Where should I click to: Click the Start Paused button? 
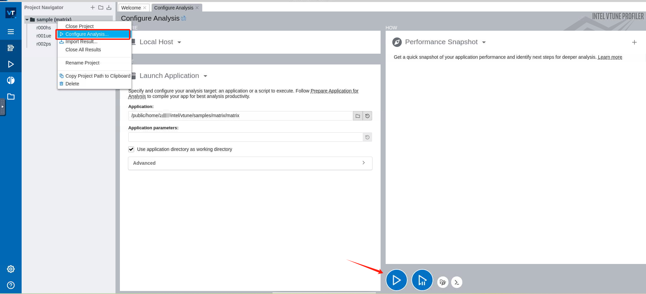422,280
